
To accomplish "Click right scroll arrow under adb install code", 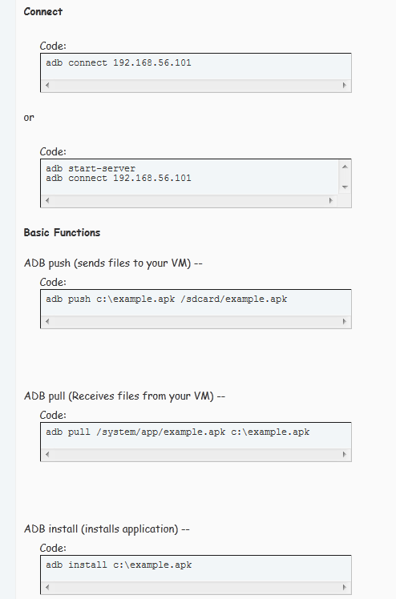I will click(345, 587).
